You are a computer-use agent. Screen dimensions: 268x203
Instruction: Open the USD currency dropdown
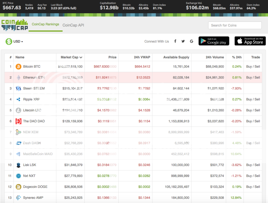coord(18,42)
